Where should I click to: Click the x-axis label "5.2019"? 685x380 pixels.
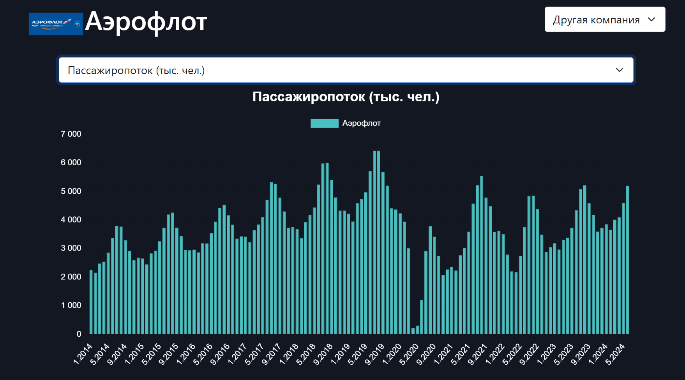[358, 354]
